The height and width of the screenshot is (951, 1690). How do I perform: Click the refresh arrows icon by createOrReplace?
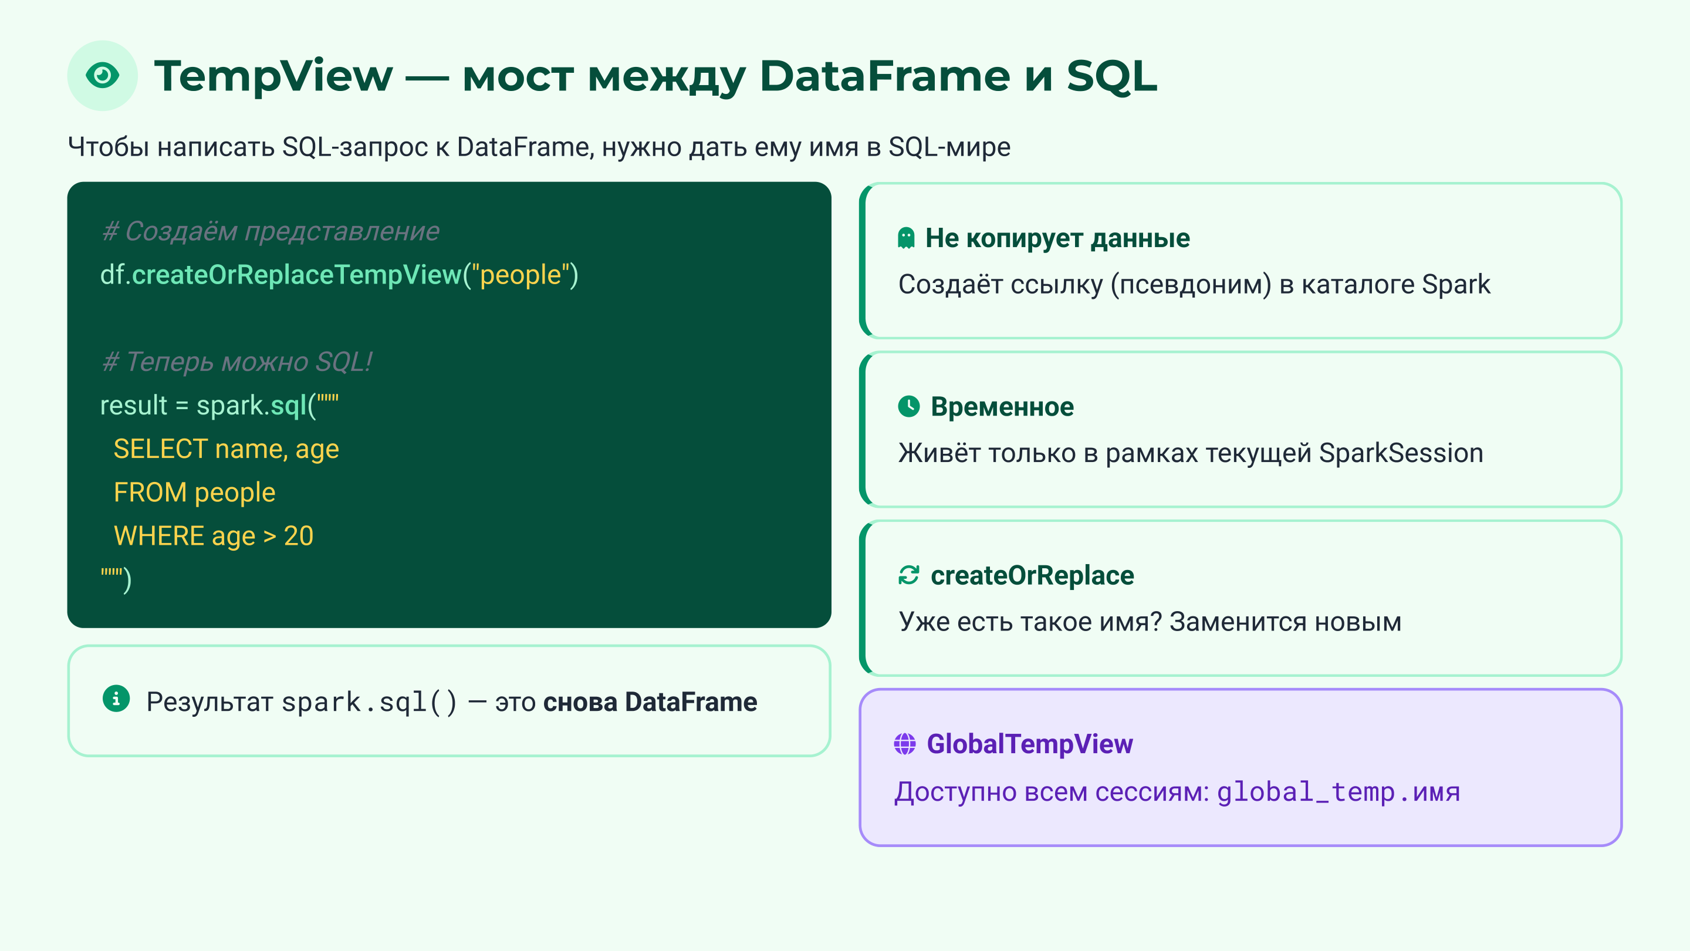pos(908,575)
